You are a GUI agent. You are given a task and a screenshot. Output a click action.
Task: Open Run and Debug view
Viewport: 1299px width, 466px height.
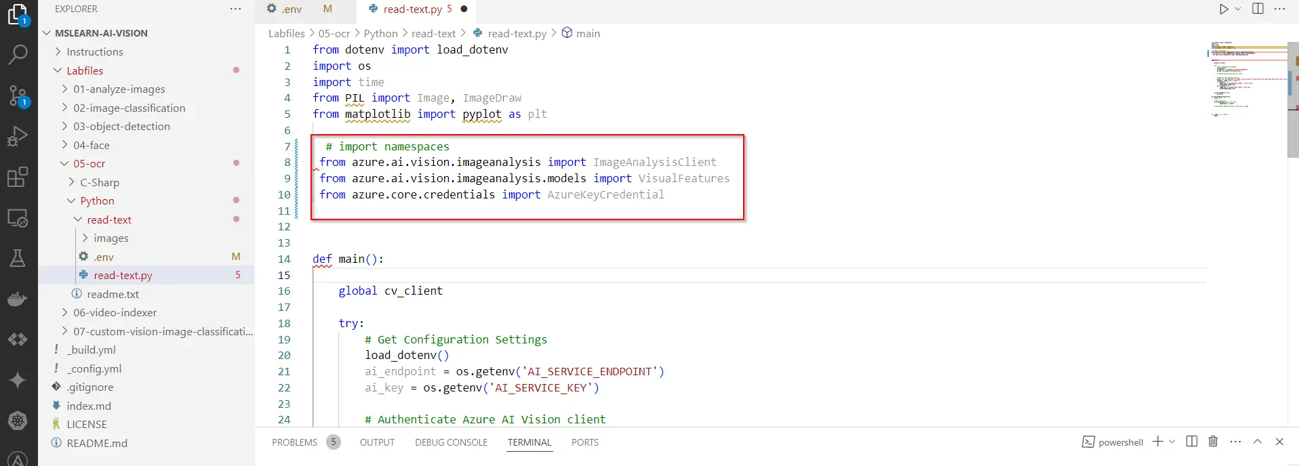pos(18,136)
